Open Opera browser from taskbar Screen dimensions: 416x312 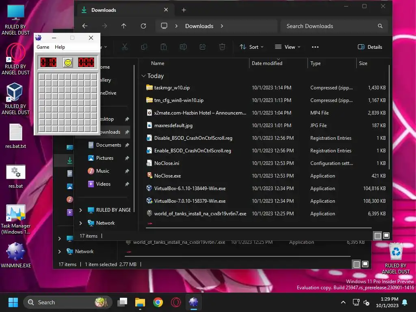click(x=175, y=302)
